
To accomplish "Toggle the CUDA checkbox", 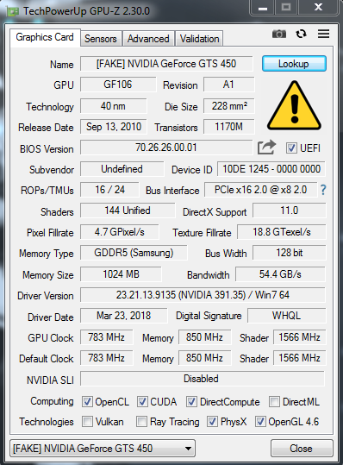I will click(x=142, y=402).
